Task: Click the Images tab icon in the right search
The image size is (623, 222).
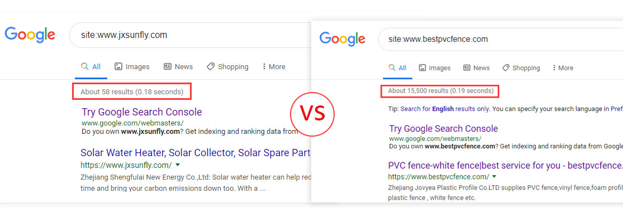Action: 422,68
